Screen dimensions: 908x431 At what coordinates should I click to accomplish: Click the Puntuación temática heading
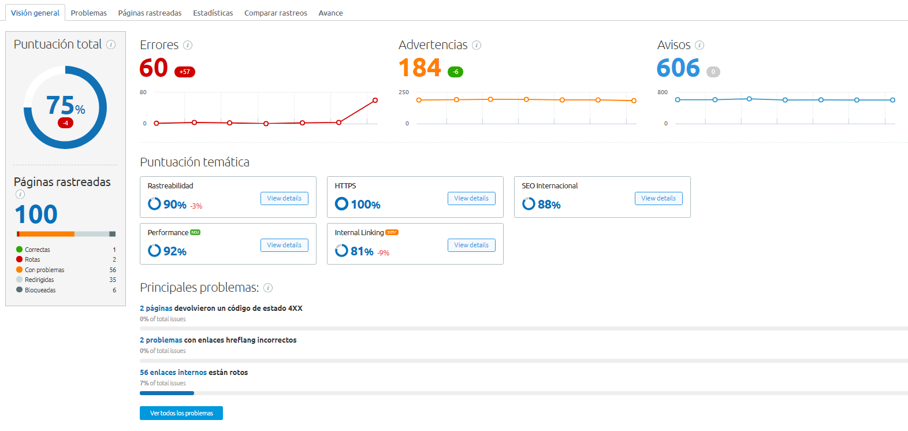tap(195, 162)
